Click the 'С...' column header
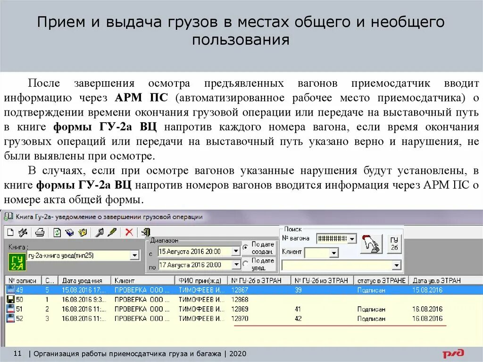The height and width of the screenshot is (362, 483). pyautogui.click(x=50, y=281)
